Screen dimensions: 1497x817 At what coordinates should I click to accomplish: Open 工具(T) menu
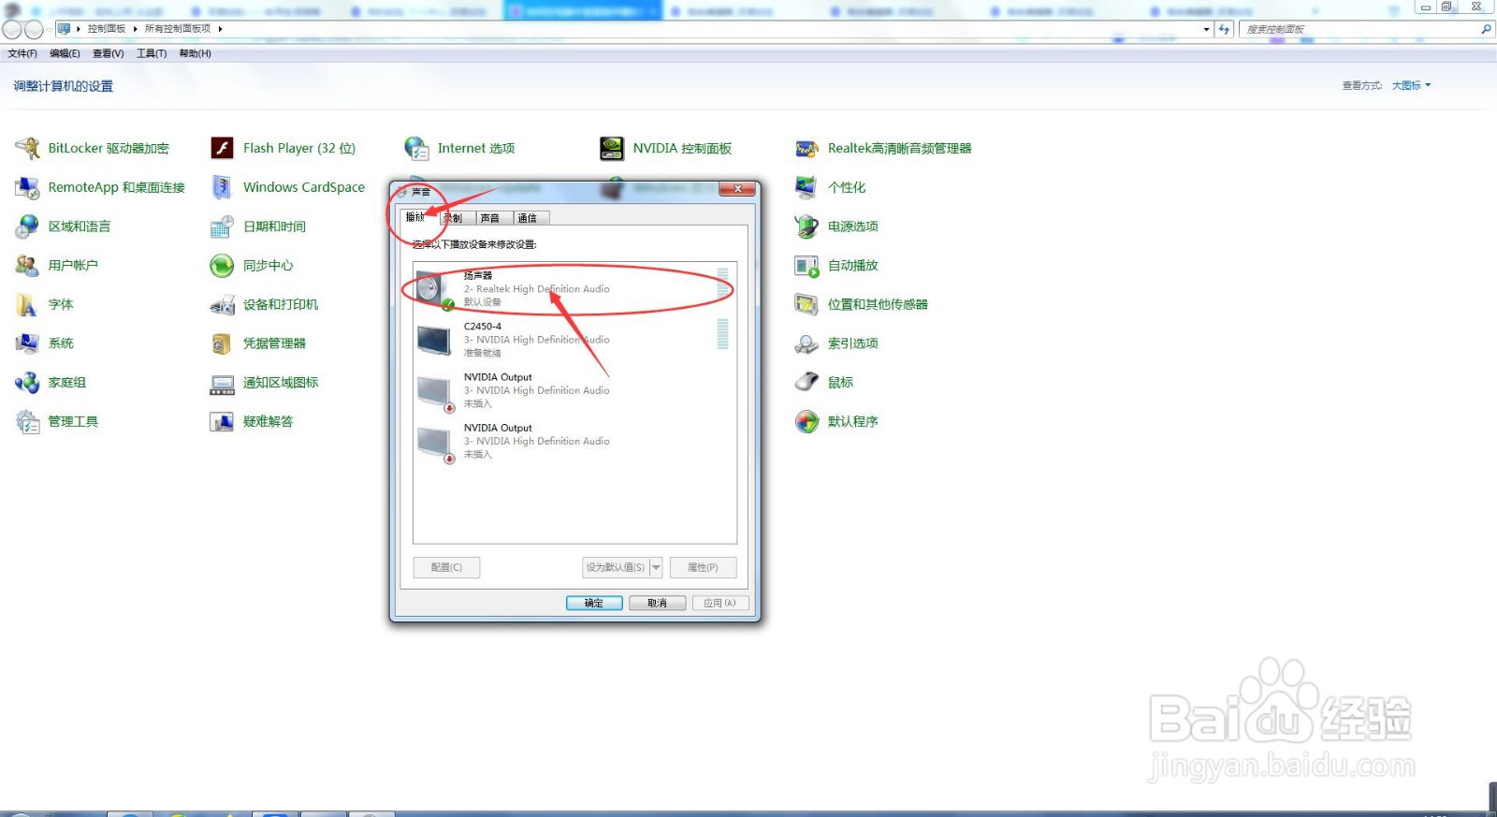[152, 53]
